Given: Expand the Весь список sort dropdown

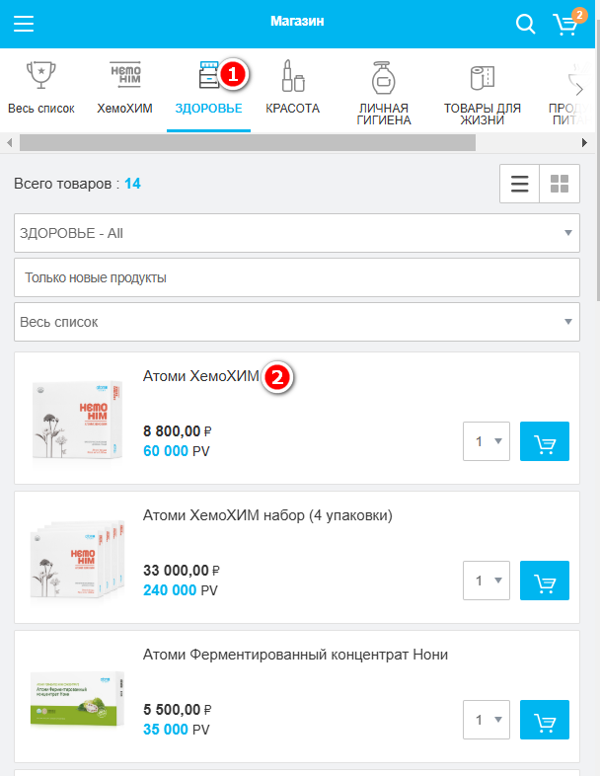Looking at the screenshot, I should (296, 322).
